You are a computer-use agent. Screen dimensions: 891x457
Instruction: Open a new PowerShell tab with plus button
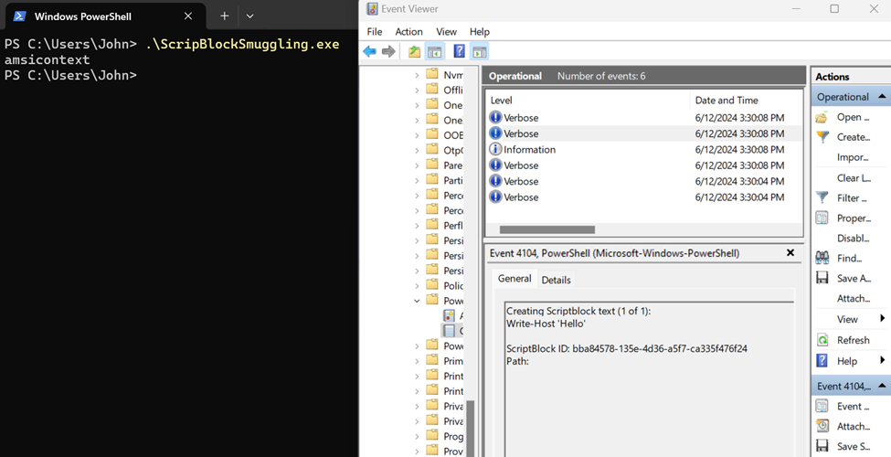[x=224, y=16]
